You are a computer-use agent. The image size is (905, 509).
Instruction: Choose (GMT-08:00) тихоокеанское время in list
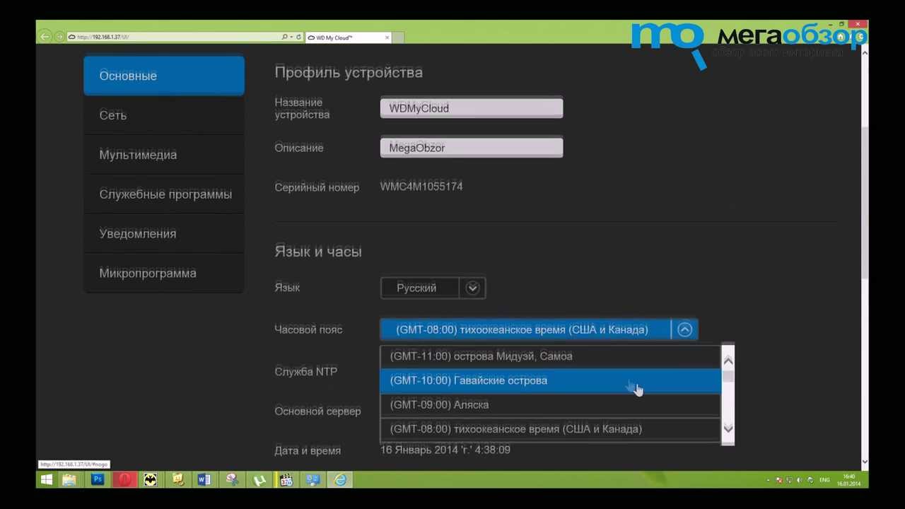(x=551, y=429)
